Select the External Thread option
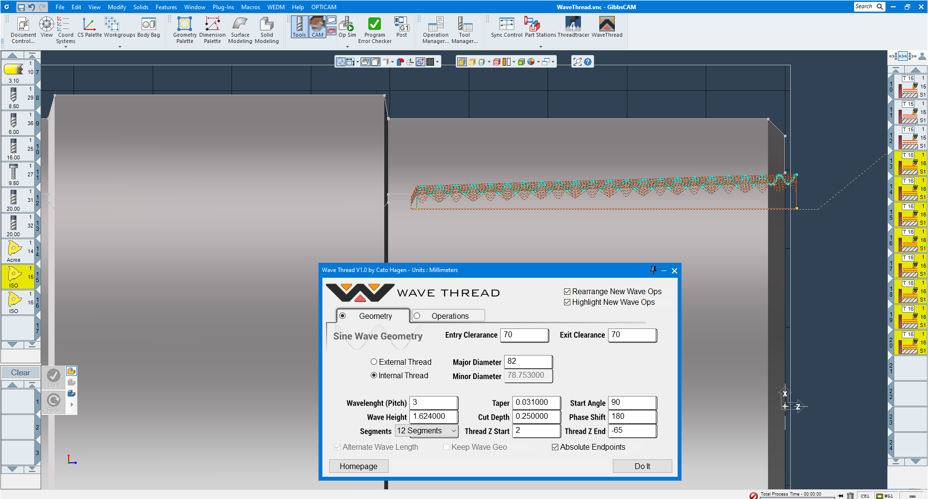 point(374,362)
